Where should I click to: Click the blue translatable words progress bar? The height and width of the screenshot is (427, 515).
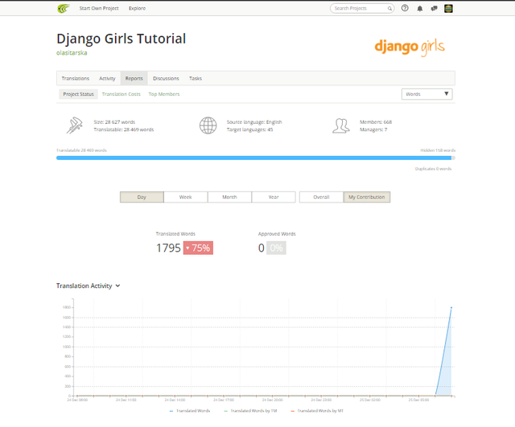(x=254, y=158)
